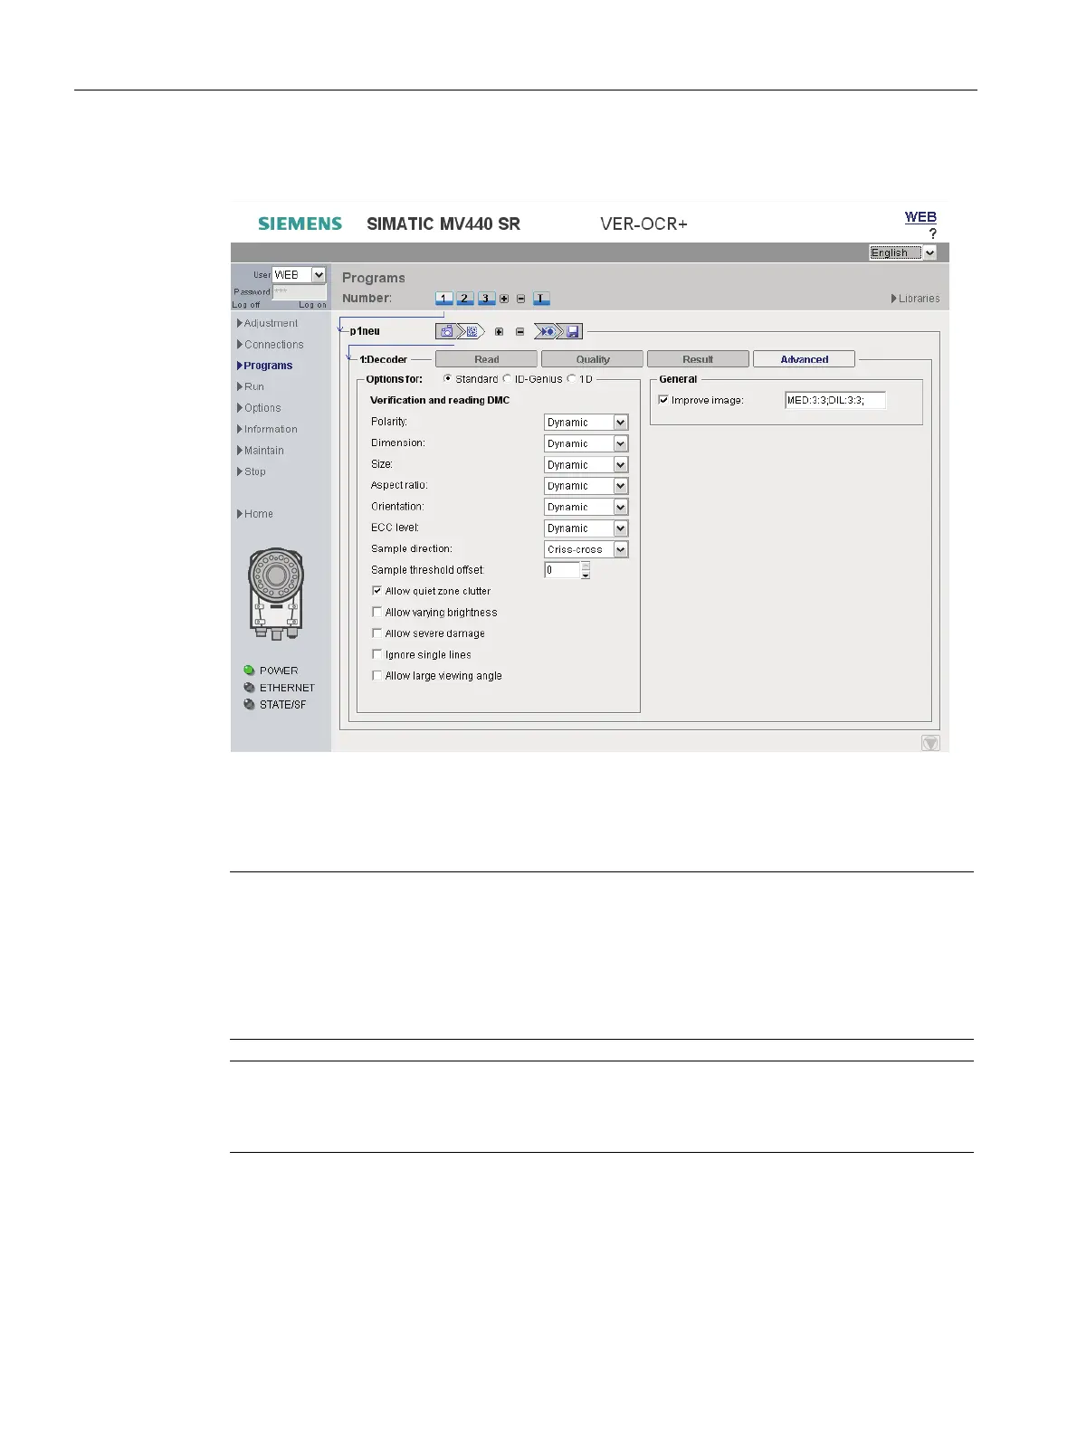Open the English language dropdown
Viewport: 1077px width, 1437px height.
point(903,252)
